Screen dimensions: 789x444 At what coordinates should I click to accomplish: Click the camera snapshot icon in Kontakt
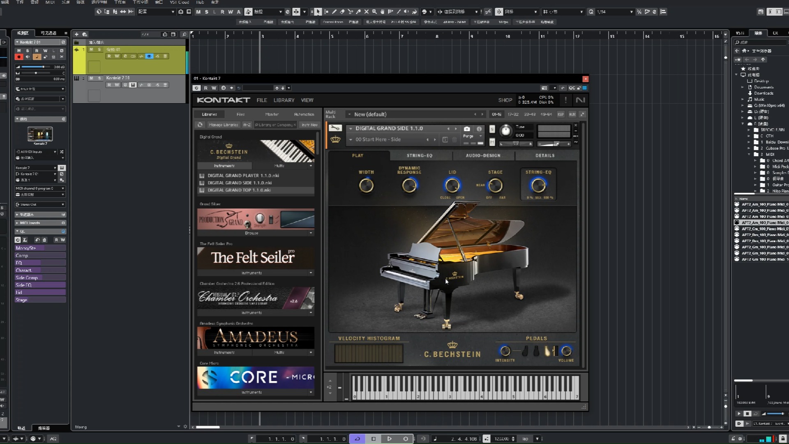click(x=467, y=129)
